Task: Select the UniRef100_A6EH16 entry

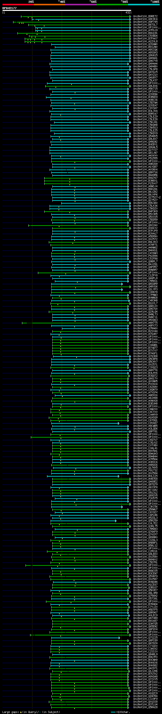Action: pyautogui.click(x=145, y=395)
